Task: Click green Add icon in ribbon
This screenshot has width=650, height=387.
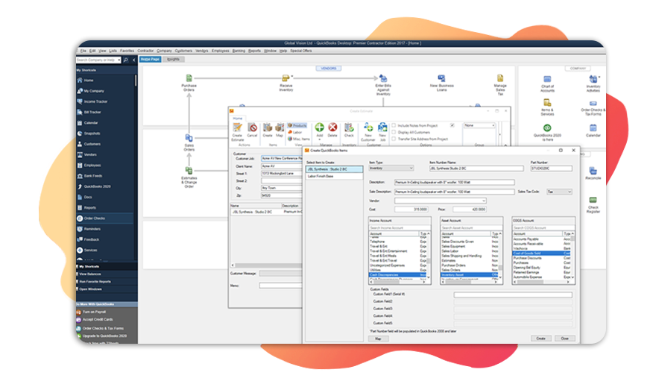Action: 319,128
